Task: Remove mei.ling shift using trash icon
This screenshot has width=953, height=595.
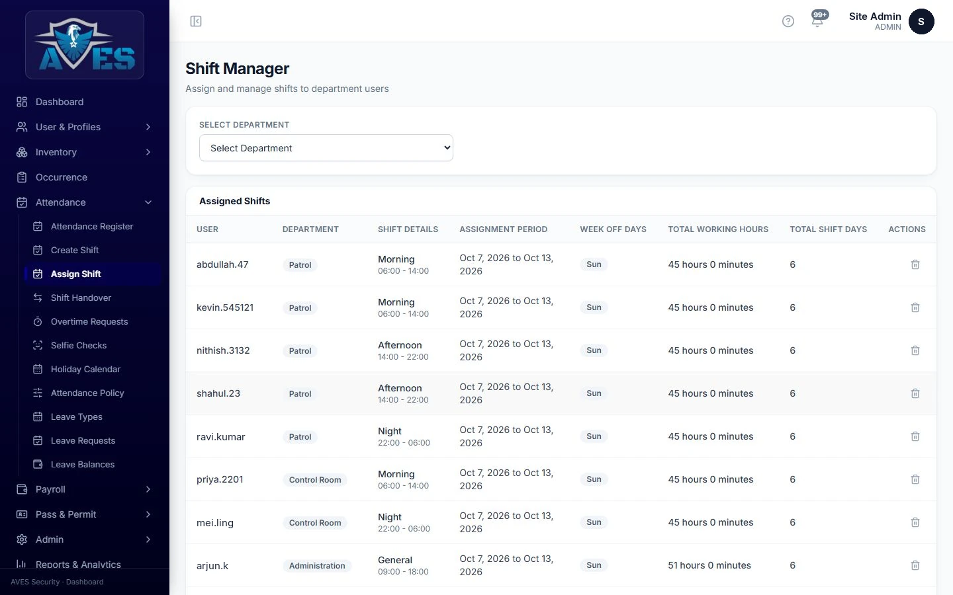Action: (915, 522)
